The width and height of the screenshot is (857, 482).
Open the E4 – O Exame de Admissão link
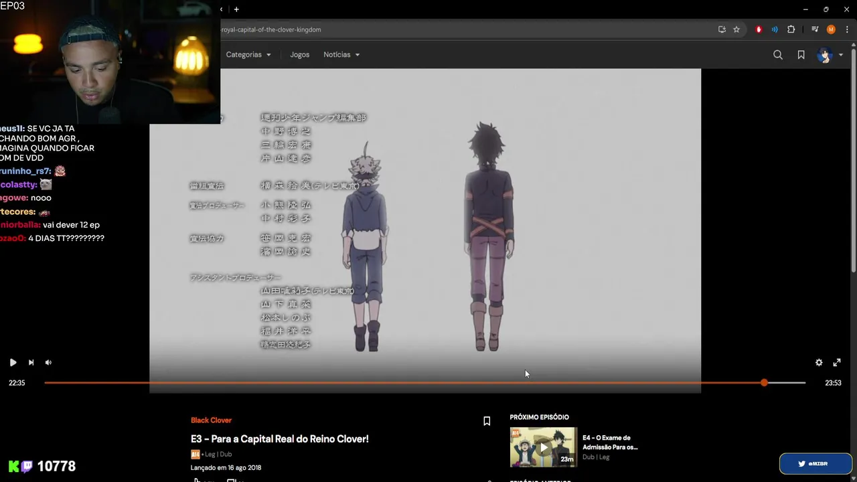(x=610, y=443)
